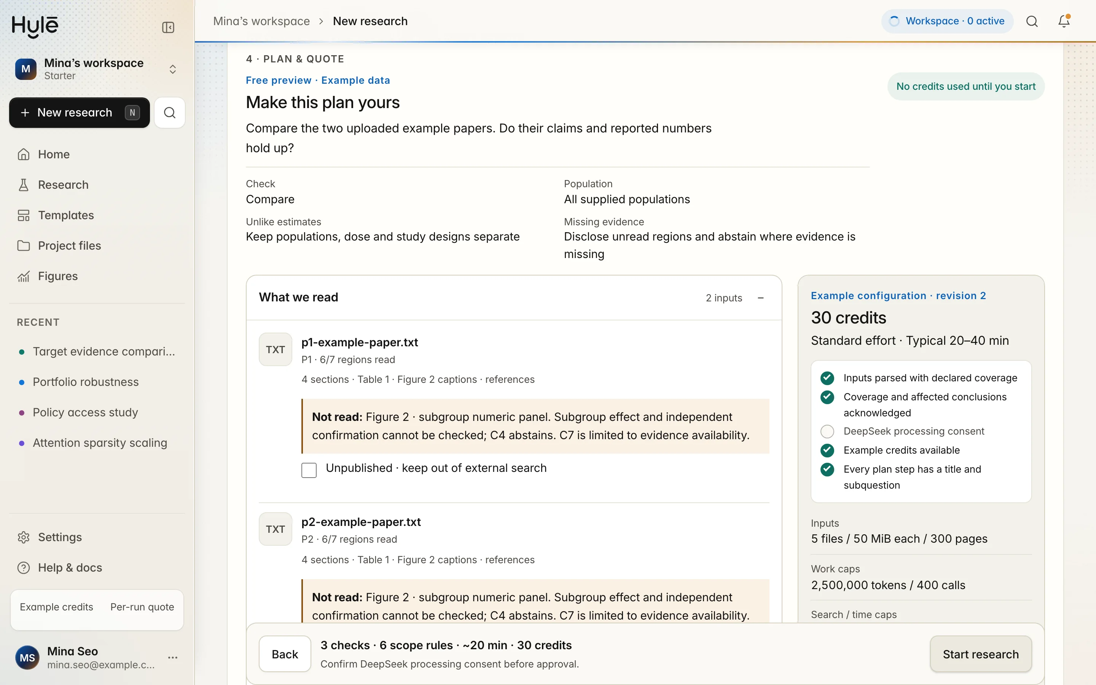
Task: Open the notifications bell
Action: (x=1064, y=21)
